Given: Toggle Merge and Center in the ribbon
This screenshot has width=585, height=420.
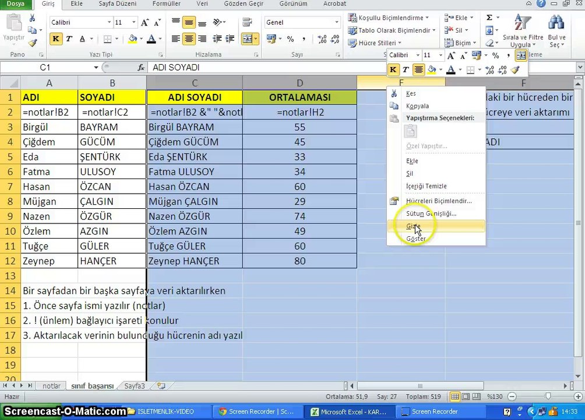Looking at the screenshot, I should [x=246, y=38].
